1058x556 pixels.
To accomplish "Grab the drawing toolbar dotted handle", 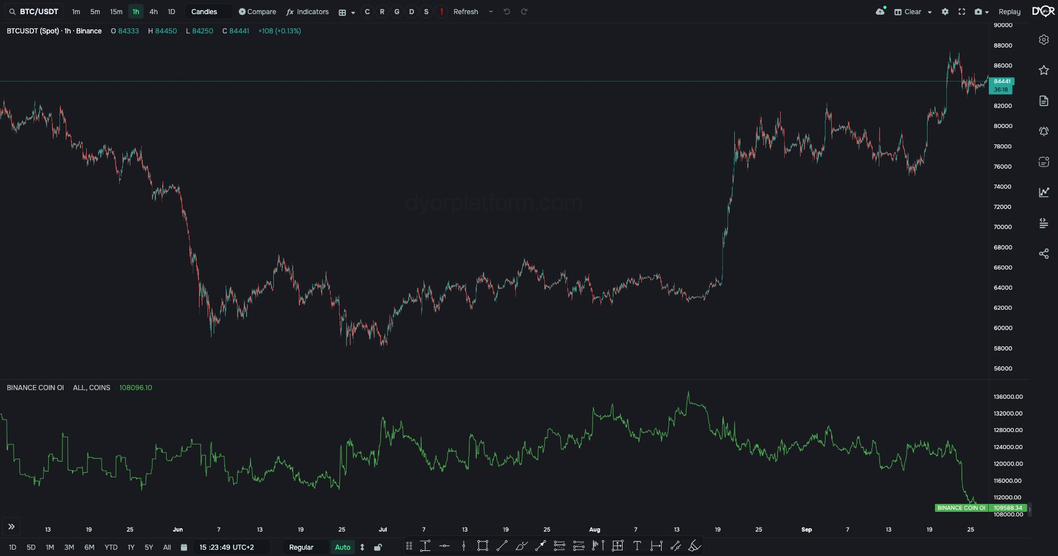I will coord(409,546).
